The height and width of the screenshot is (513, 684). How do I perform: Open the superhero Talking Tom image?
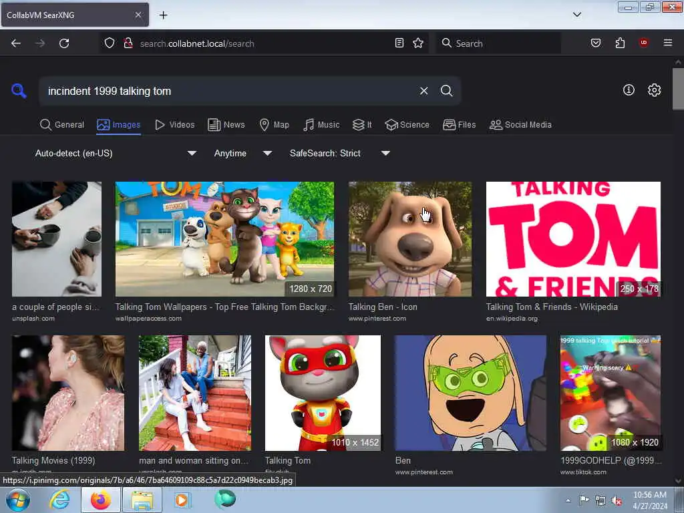323,393
